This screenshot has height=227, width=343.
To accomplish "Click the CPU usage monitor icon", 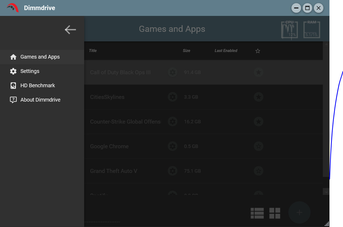I will [x=289, y=30].
